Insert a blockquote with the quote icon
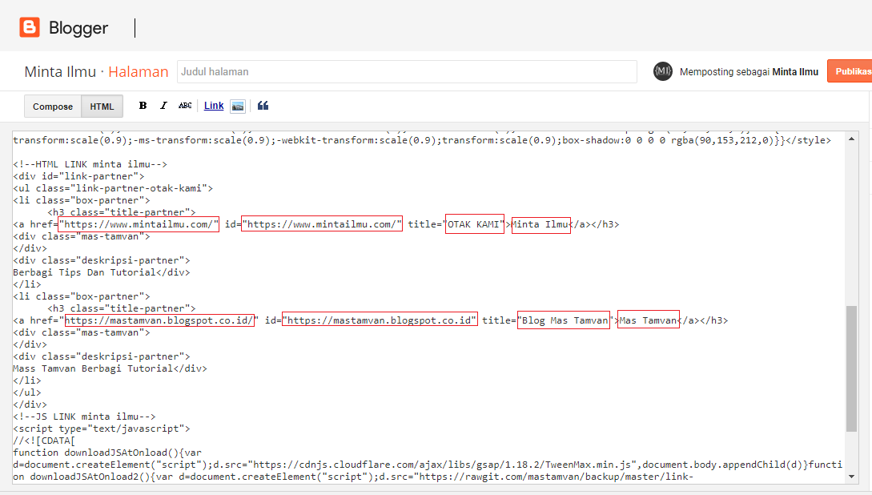This screenshot has height=495, width=872. [263, 106]
